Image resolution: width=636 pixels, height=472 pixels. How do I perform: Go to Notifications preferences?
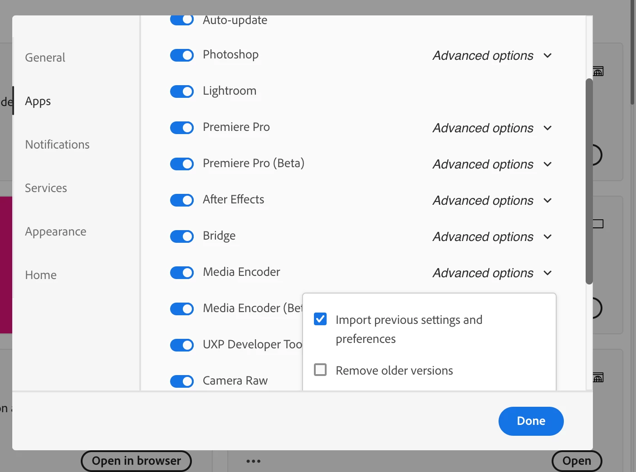pos(58,144)
